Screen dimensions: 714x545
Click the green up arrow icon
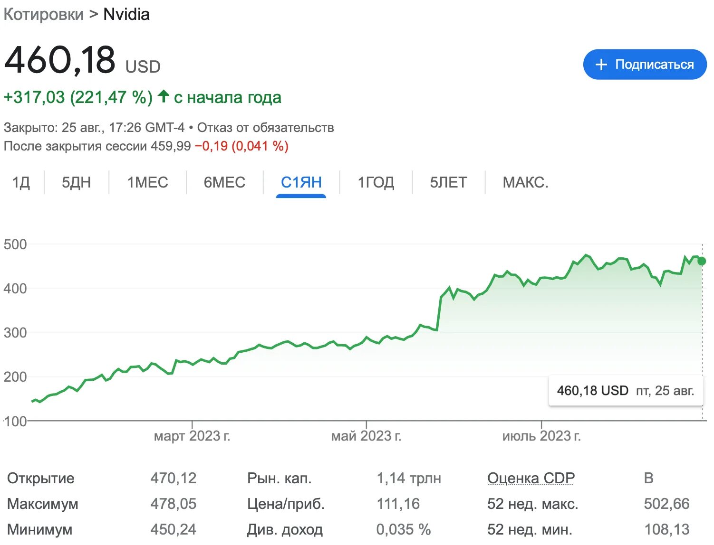(164, 96)
